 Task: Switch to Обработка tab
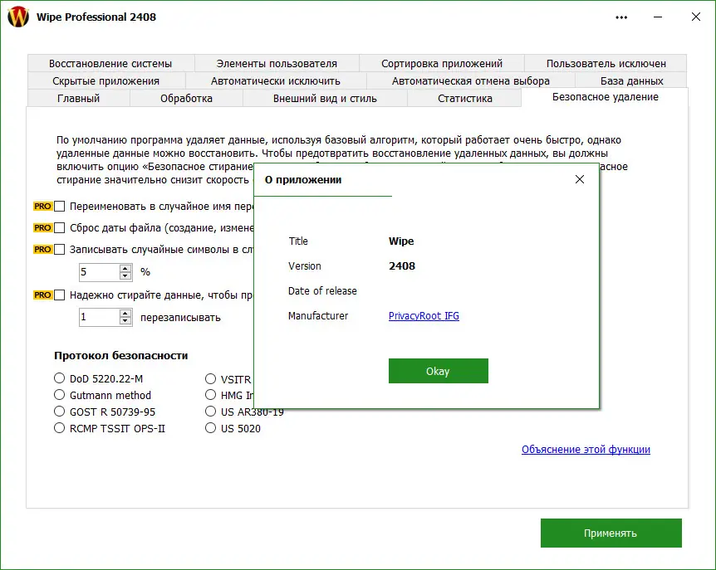tap(186, 98)
